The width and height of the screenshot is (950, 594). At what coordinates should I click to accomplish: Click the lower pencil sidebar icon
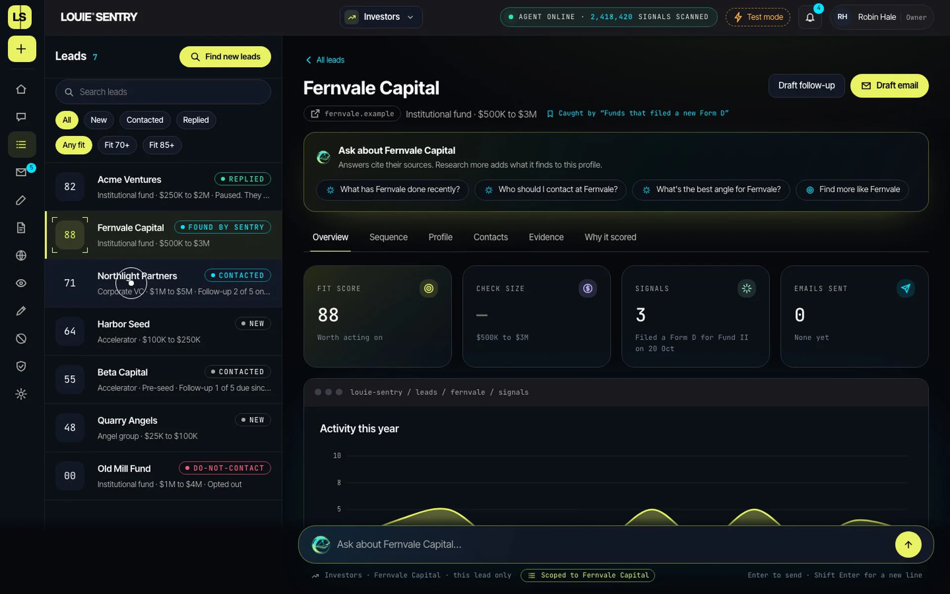point(21,311)
